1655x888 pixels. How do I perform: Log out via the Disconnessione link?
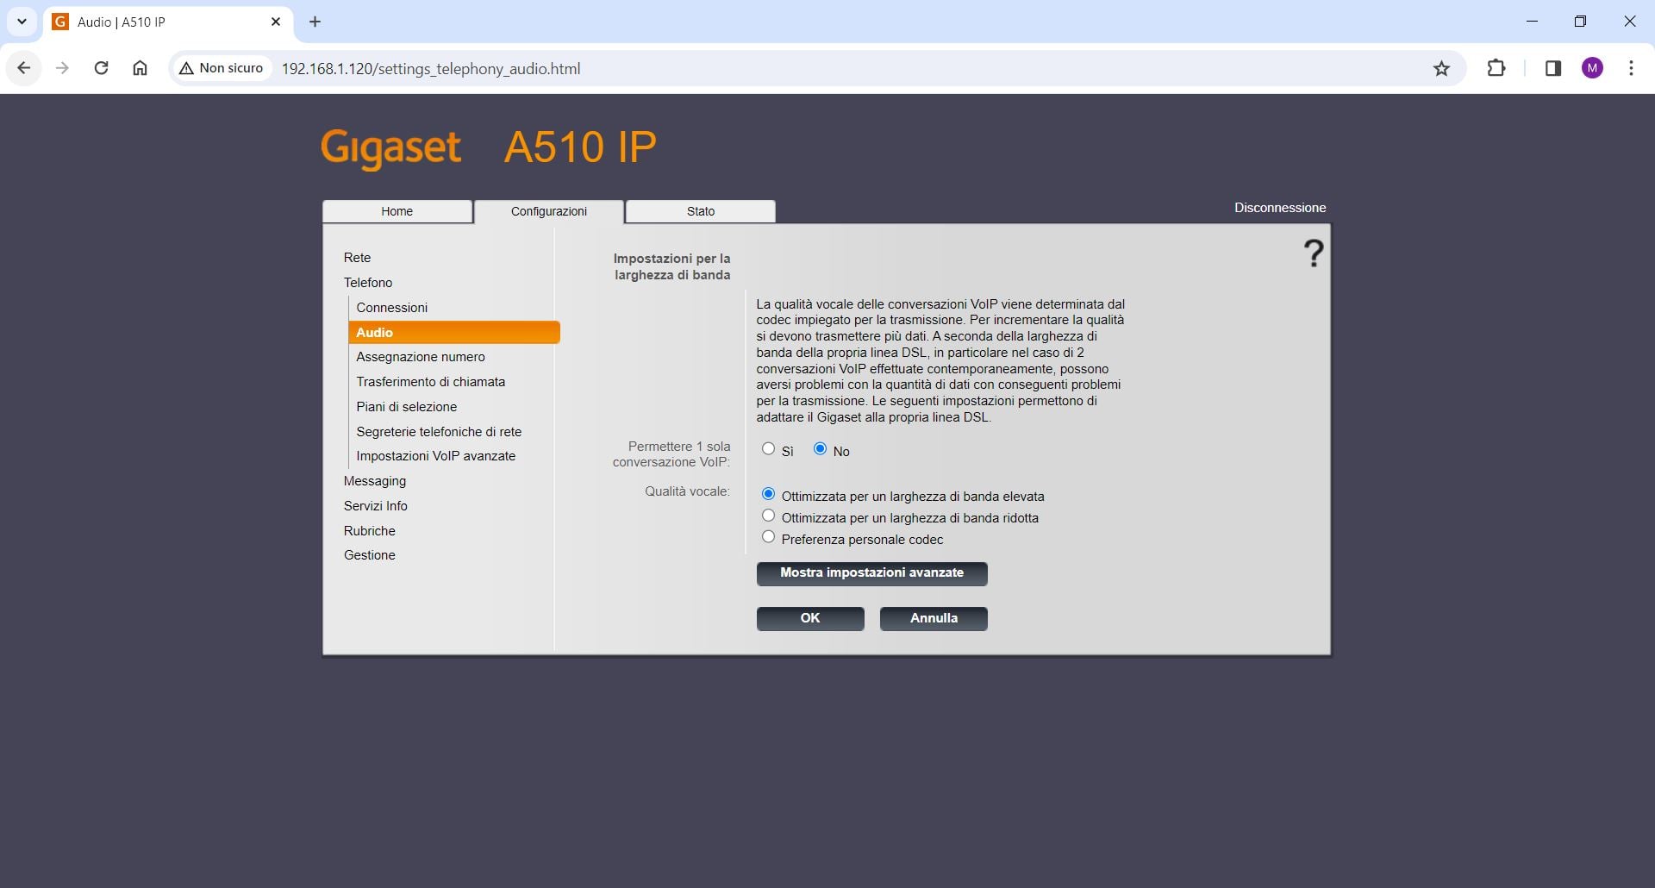1280,208
